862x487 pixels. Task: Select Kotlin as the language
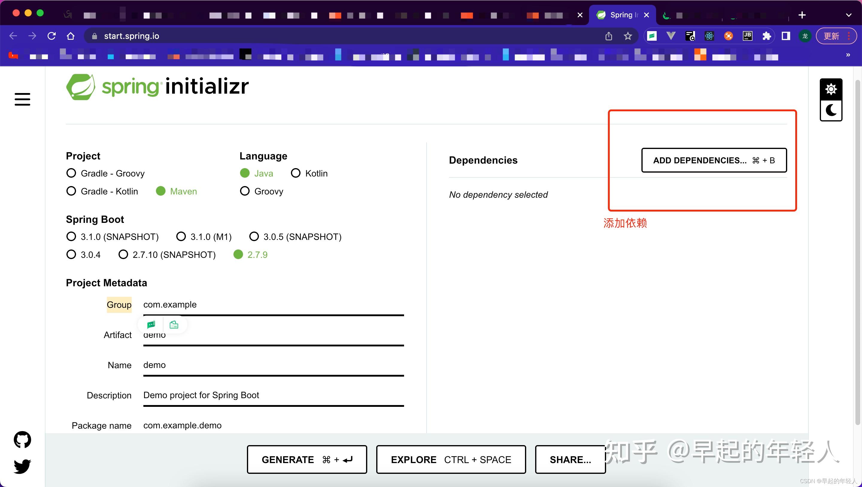pyautogui.click(x=296, y=173)
